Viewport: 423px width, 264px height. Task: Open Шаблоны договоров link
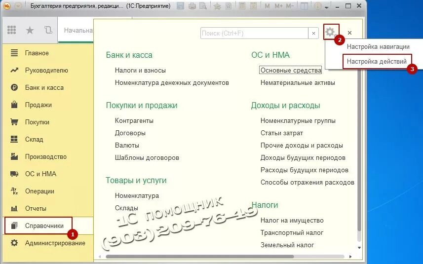pyautogui.click(x=147, y=158)
